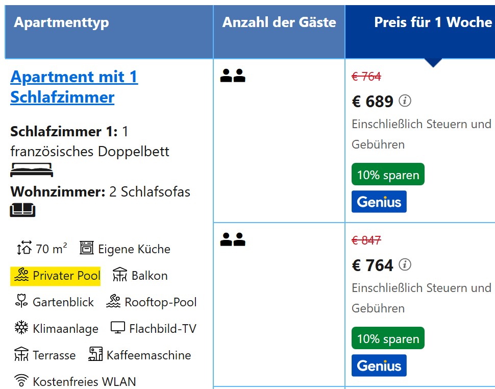
Task: Click the 70 m² room size icon
Action: click(24, 248)
